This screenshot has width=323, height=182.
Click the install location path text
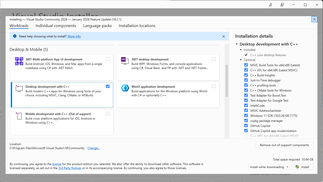pyautogui.click(x=47, y=148)
